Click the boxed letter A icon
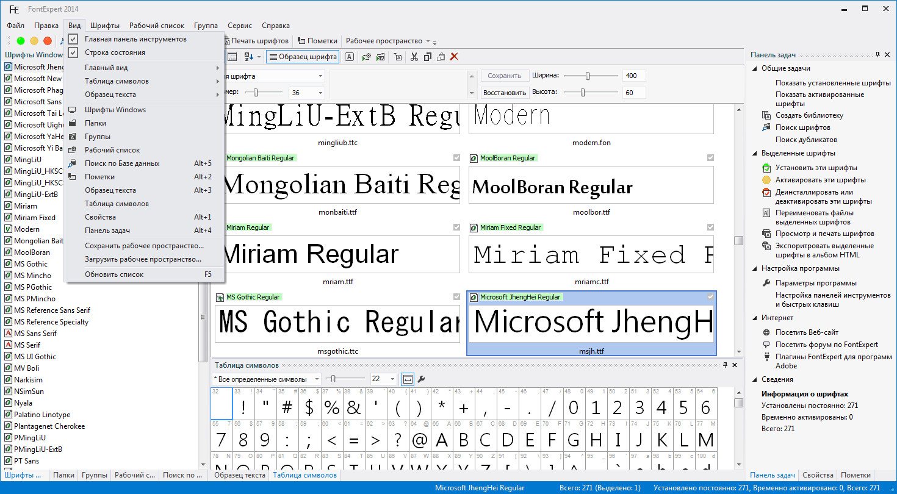Image resolution: width=897 pixels, height=494 pixels. pyautogui.click(x=349, y=57)
